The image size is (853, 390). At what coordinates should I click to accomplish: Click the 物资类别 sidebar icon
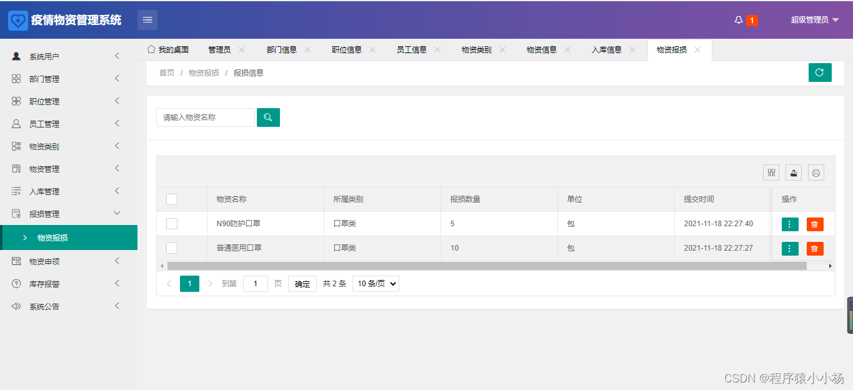pyautogui.click(x=16, y=146)
